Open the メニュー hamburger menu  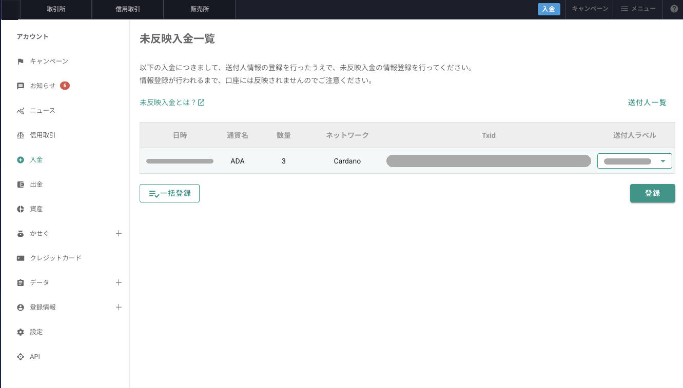tap(638, 9)
